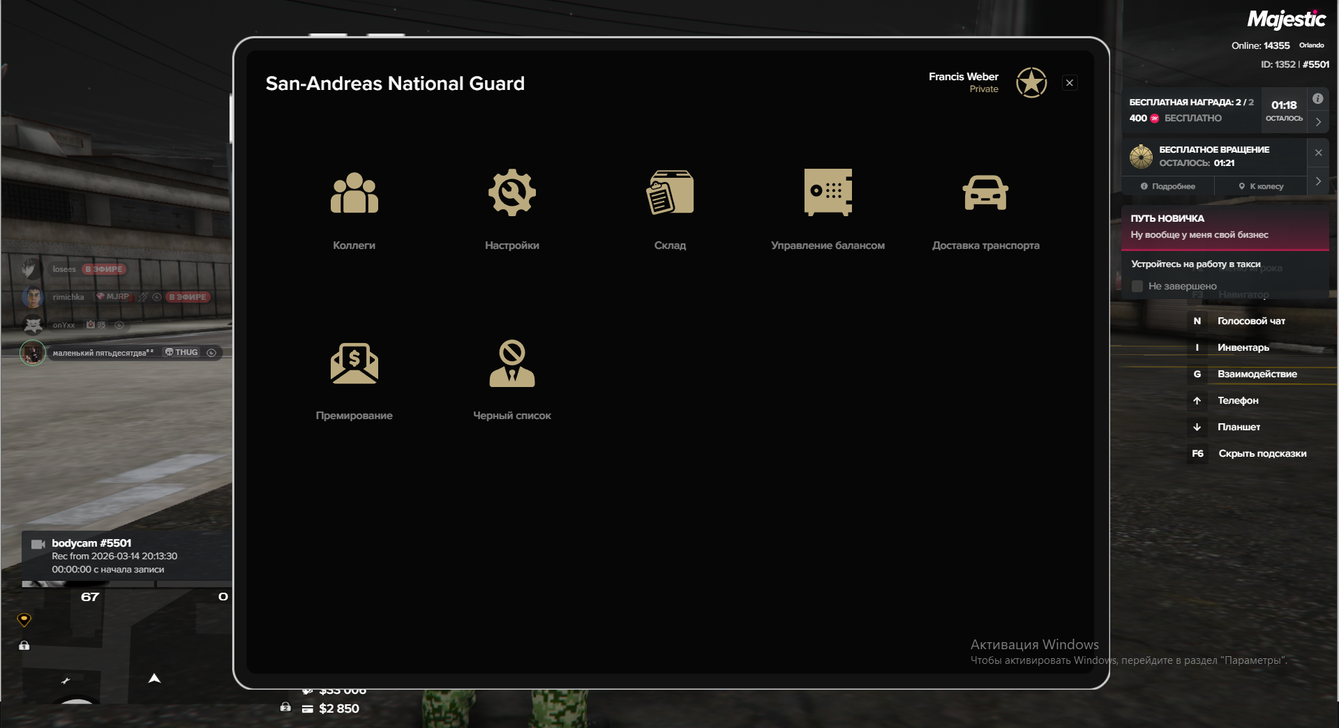Open Черный список blacklist icon
The width and height of the screenshot is (1339, 728).
click(x=511, y=363)
